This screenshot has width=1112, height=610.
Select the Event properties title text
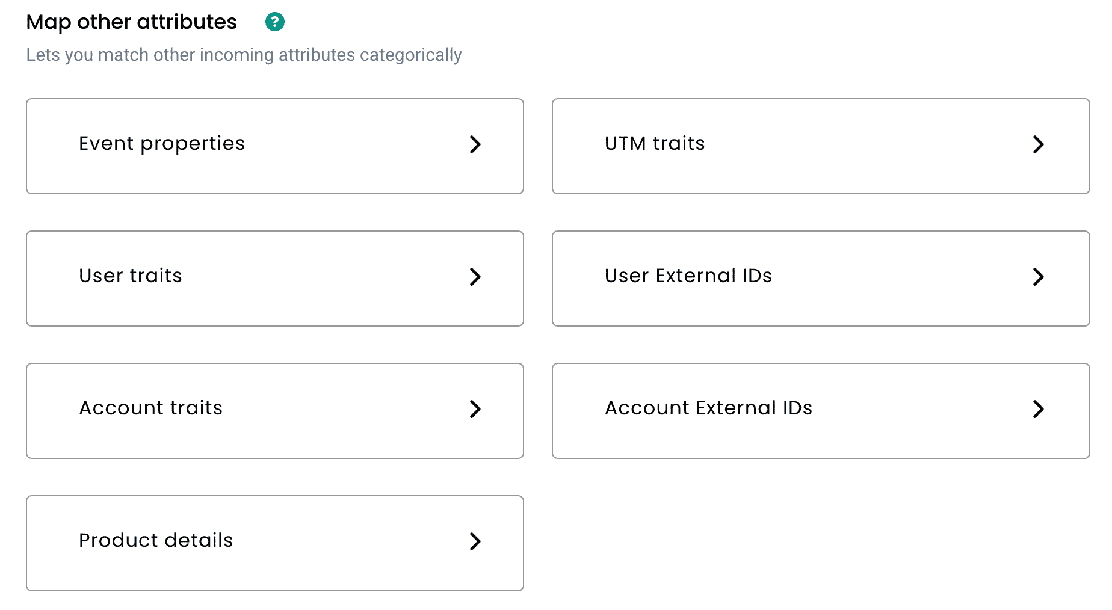pyautogui.click(x=161, y=144)
